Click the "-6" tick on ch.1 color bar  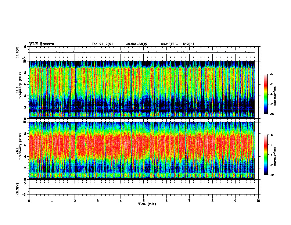271,74
